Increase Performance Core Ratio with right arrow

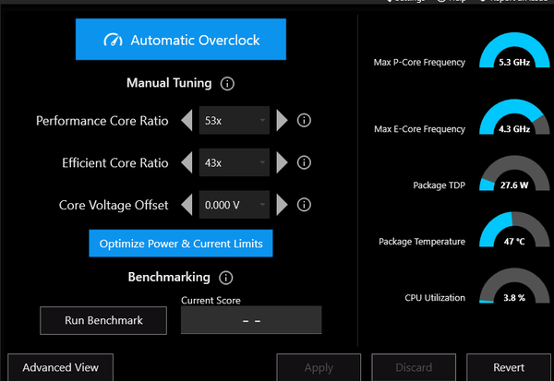(x=282, y=121)
